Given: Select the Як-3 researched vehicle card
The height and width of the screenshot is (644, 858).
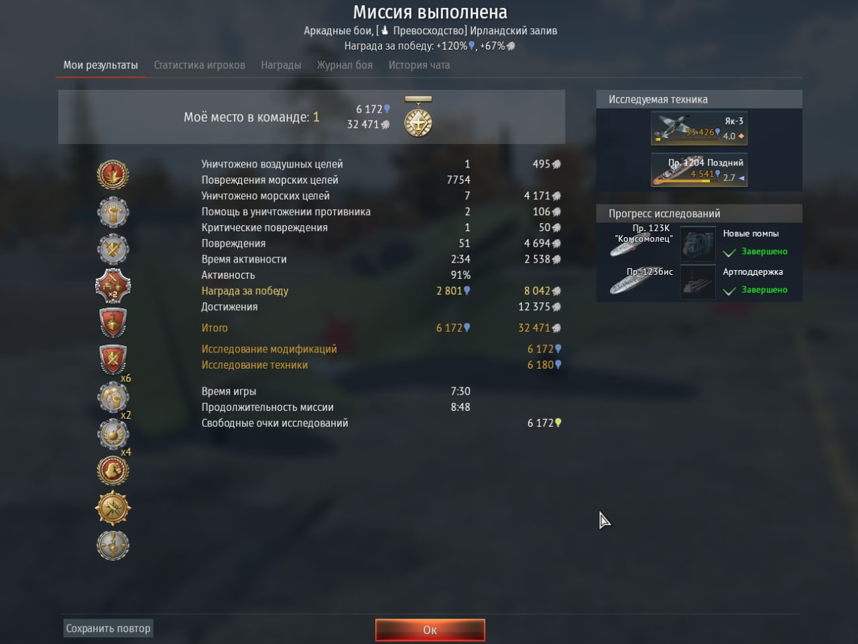Looking at the screenshot, I should coord(699,128).
